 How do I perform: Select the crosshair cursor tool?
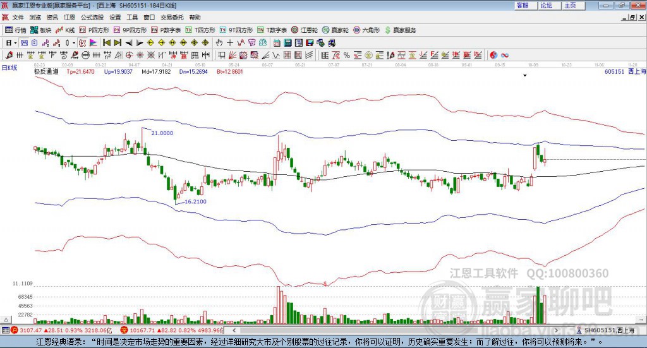230,43
